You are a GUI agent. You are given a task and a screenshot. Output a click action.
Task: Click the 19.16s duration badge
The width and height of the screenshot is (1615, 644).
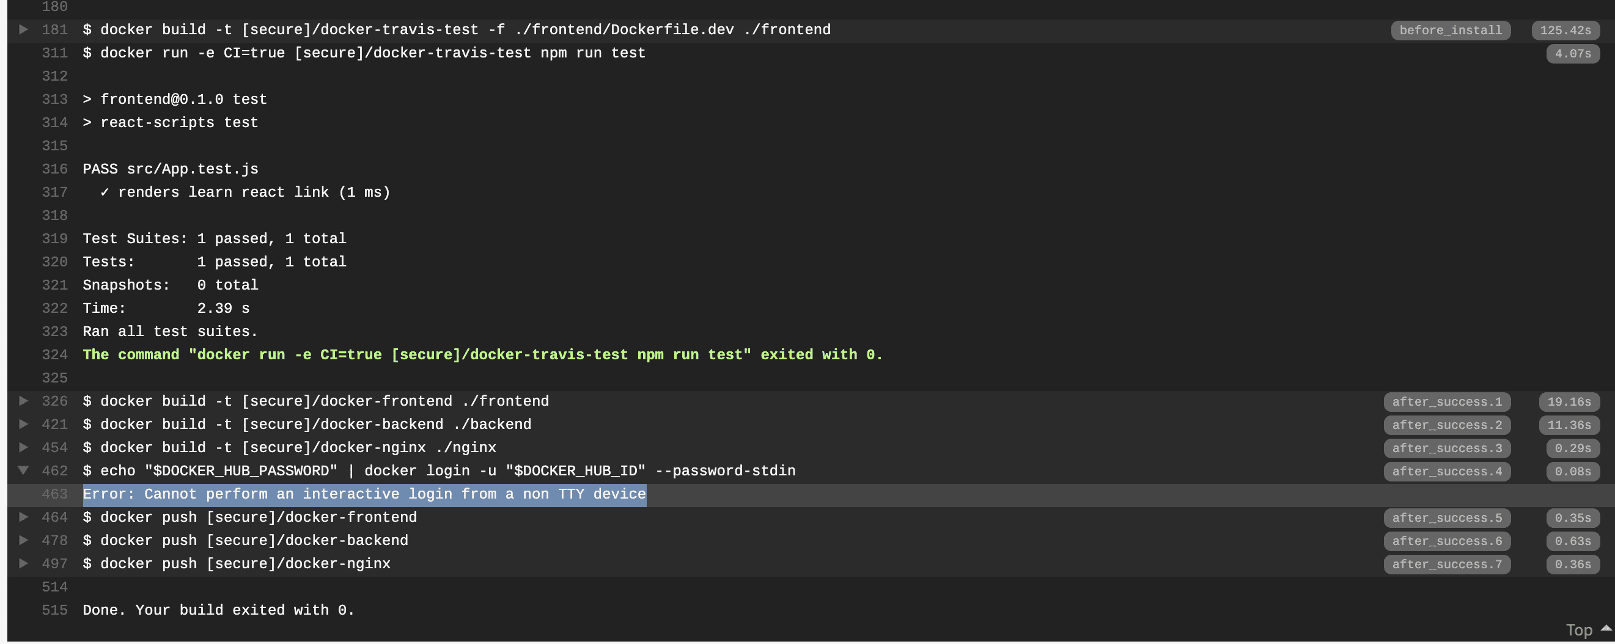(x=1569, y=401)
